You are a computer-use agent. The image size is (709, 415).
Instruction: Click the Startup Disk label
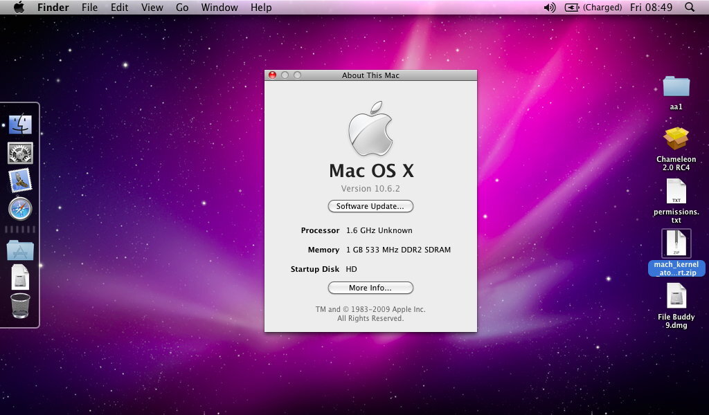coord(315,269)
